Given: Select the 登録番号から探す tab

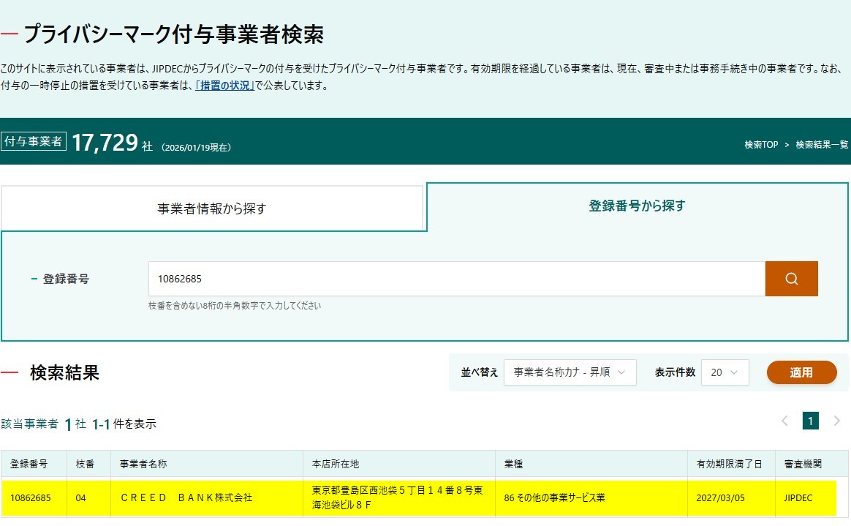Looking at the screenshot, I should [638, 206].
